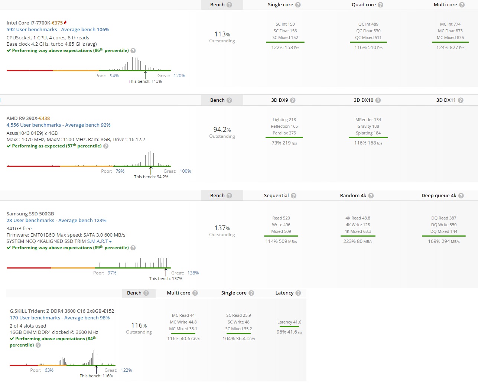Click the 73% 219 fps DX9 result
This screenshot has height=387, width=478.
tap(284, 143)
